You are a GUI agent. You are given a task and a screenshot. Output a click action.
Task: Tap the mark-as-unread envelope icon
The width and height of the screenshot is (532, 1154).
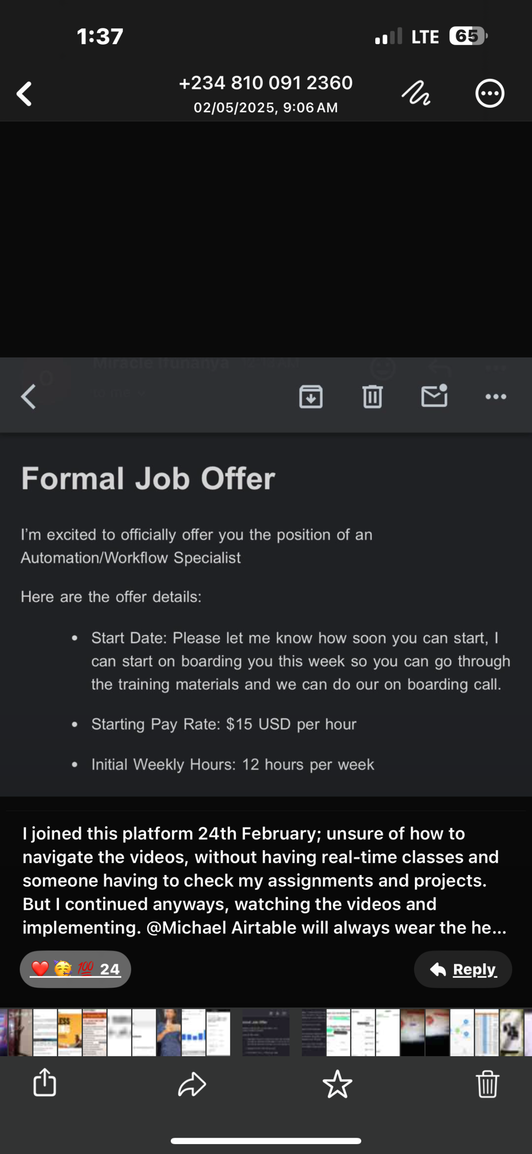point(434,396)
